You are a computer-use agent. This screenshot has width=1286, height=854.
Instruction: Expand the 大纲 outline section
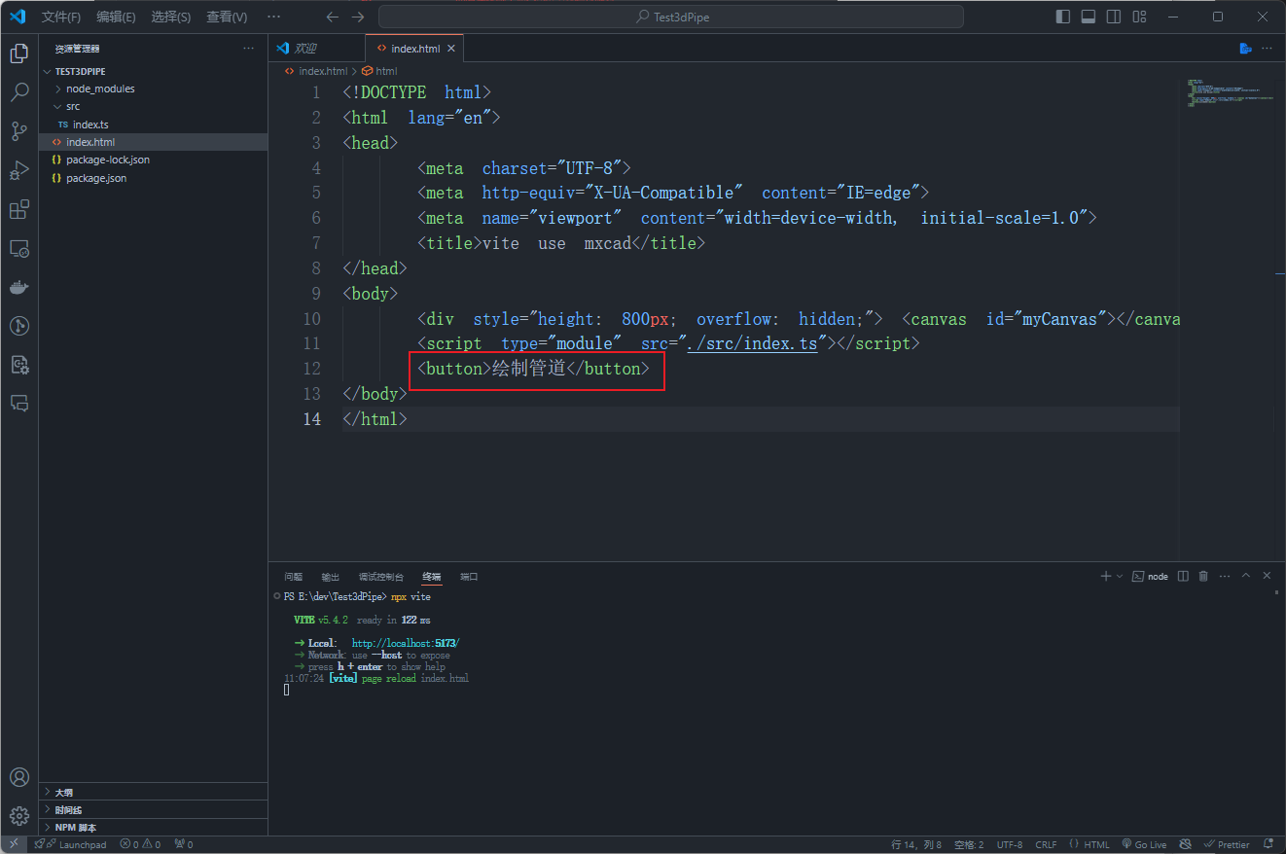click(x=64, y=792)
